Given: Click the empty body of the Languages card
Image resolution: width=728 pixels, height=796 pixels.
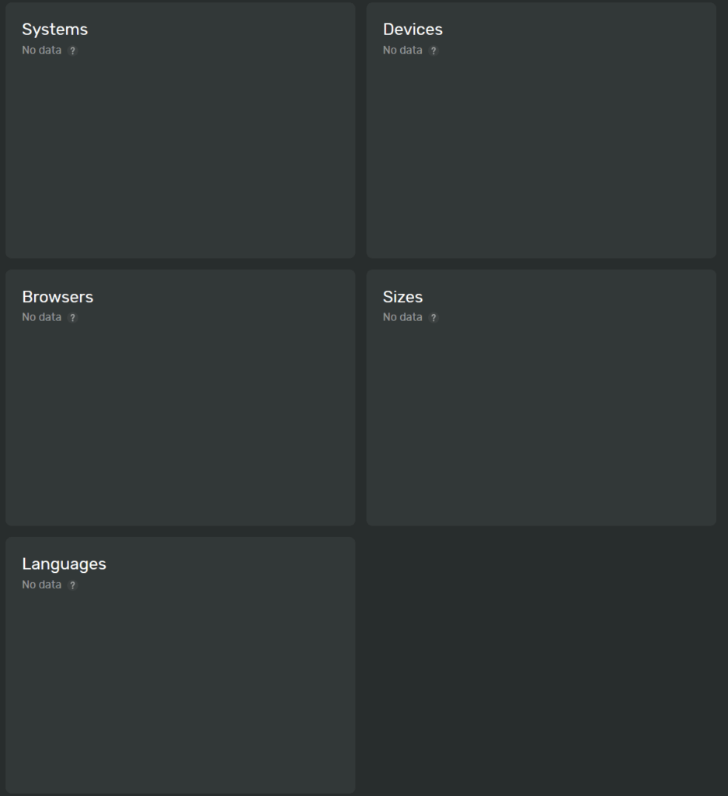Looking at the screenshot, I should (180, 692).
